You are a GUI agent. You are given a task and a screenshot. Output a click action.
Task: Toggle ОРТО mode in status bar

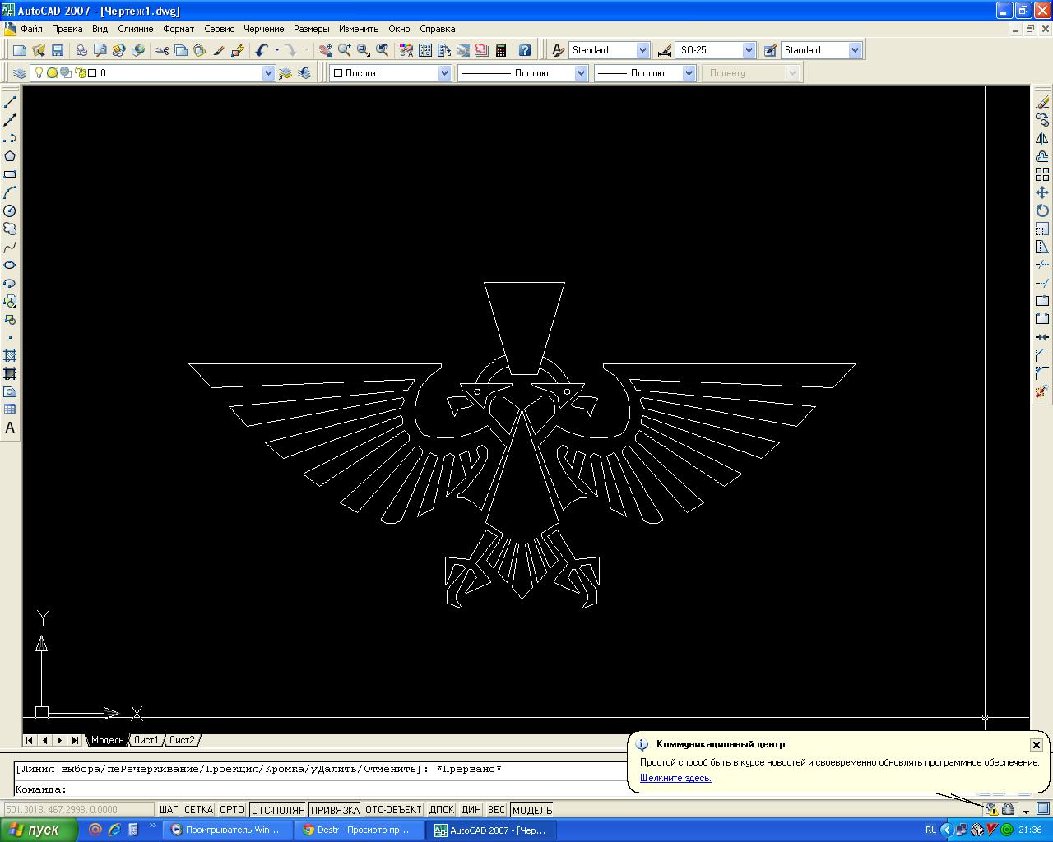(x=232, y=810)
